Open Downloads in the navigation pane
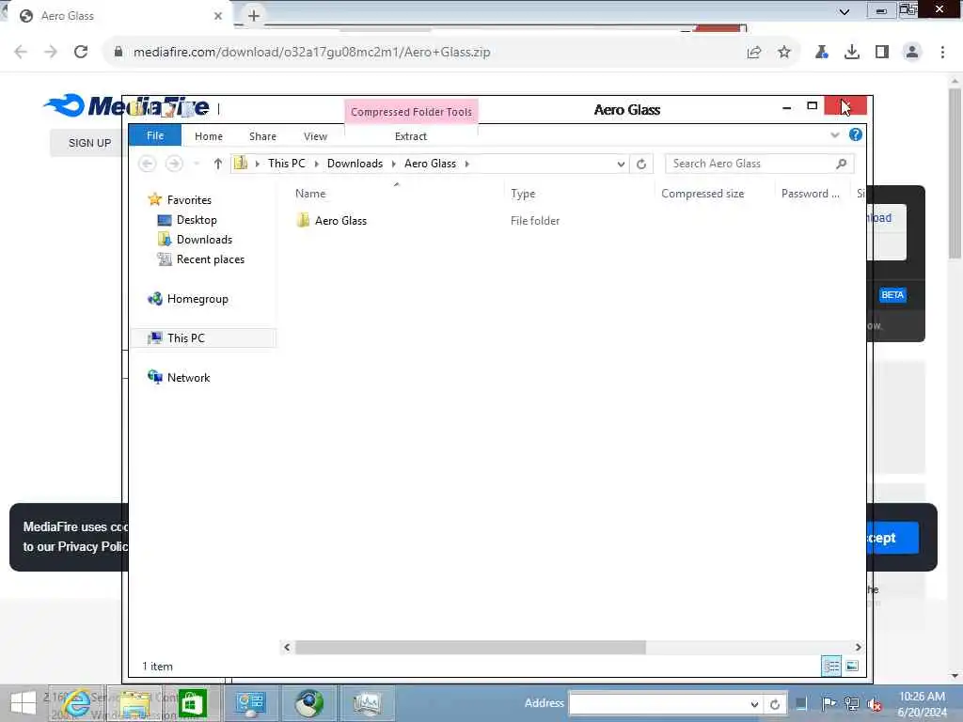The image size is (963, 722). [204, 240]
